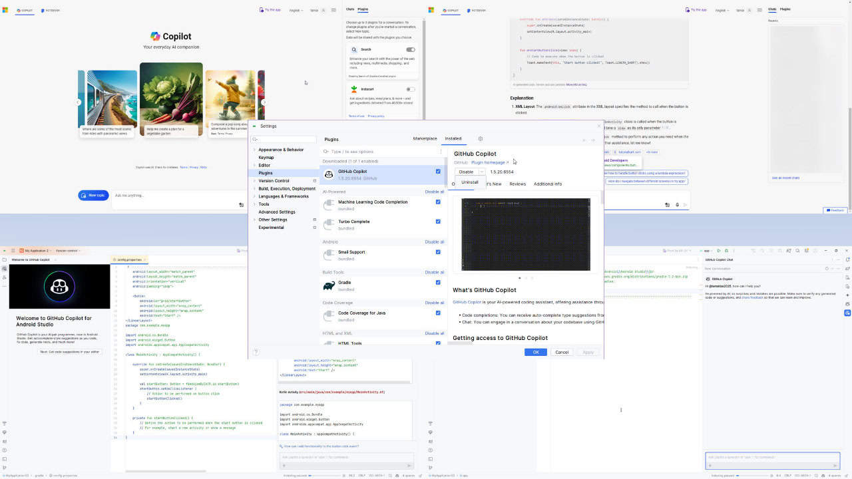Viewport: 852px width, 479px height.
Task: Click the Microsoft logo in the left Copilot window
Action: [5, 10]
